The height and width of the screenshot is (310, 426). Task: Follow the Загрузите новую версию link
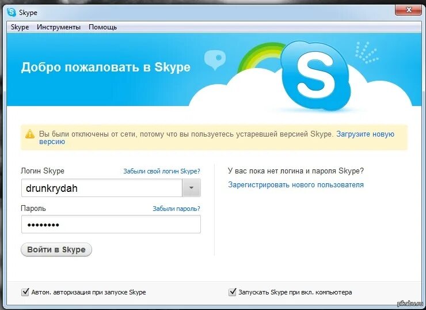365,134
